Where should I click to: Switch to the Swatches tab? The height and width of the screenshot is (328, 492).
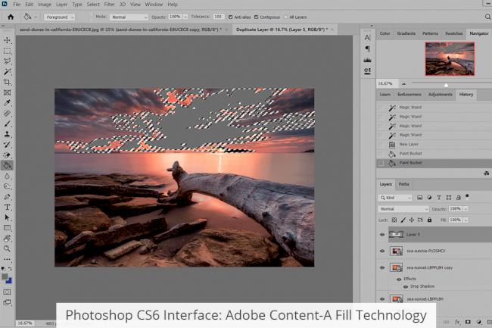tap(453, 33)
